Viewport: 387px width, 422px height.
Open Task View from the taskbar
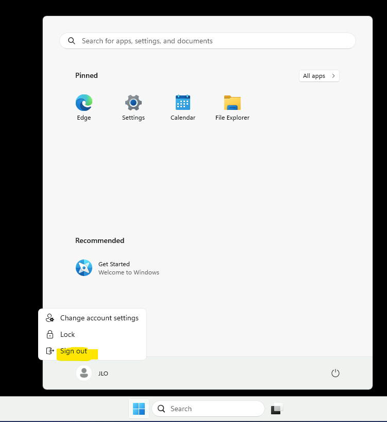(277, 409)
